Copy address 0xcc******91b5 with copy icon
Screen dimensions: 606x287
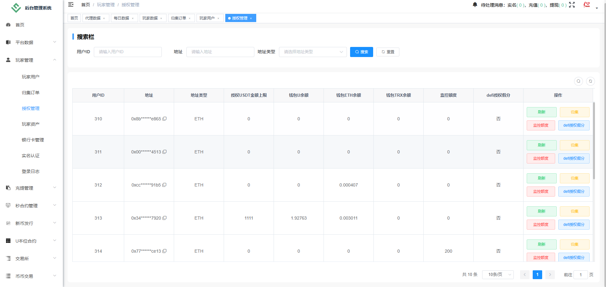coord(164,185)
